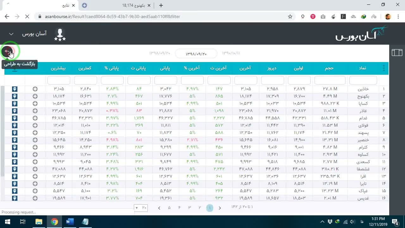Image resolution: width=405 pixels, height=228 pixels.
Task: Sort by the حجم column header
Action: (329, 68)
